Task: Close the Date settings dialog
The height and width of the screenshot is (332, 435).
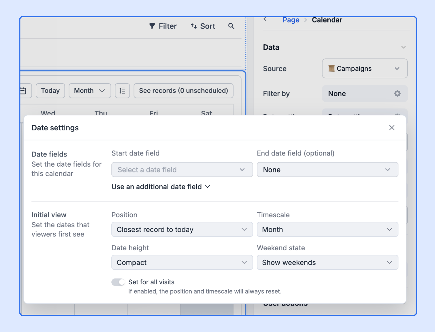Action: [x=392, y=128]
